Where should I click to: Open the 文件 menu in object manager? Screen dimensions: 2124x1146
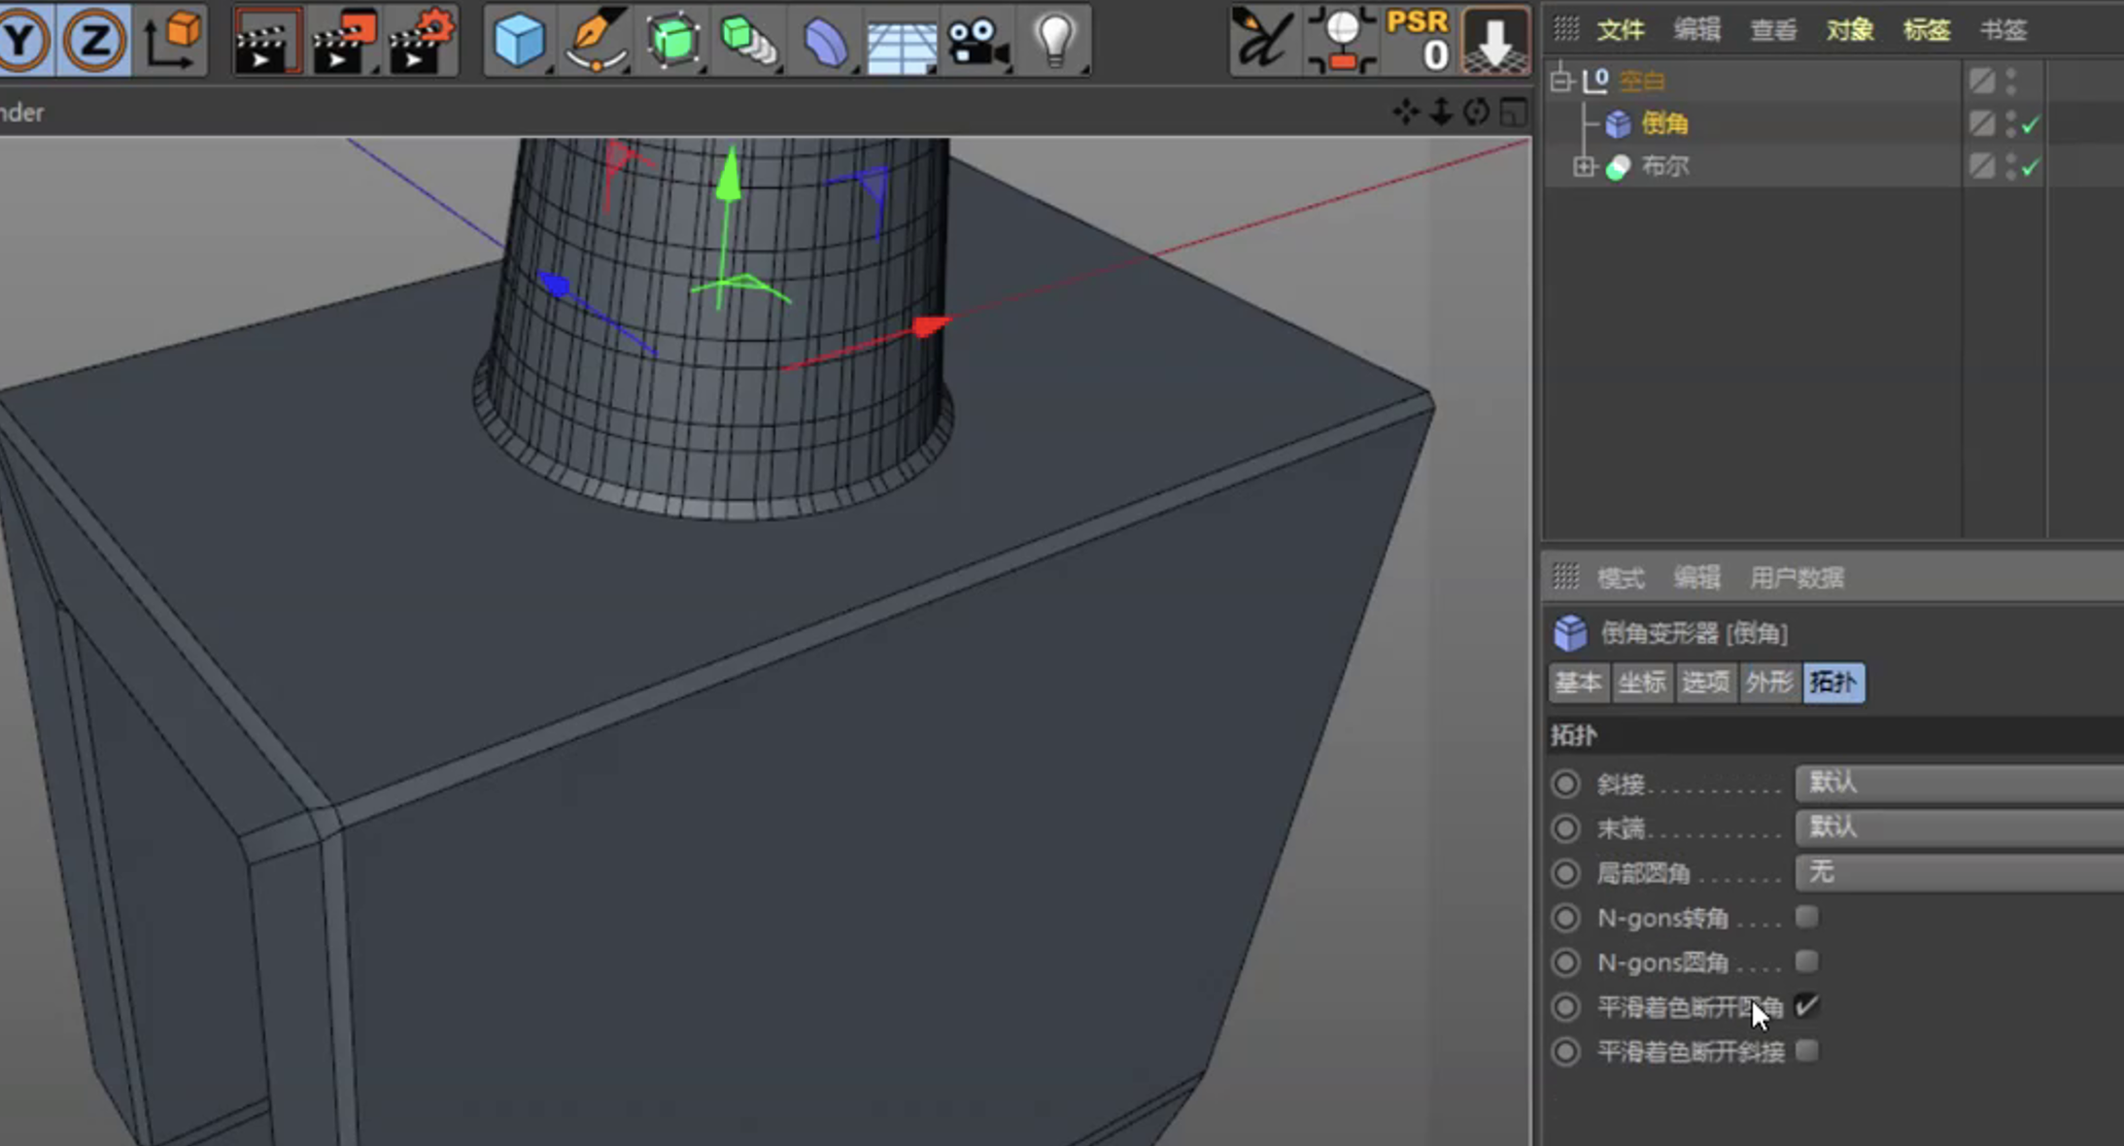point(1621,30)
